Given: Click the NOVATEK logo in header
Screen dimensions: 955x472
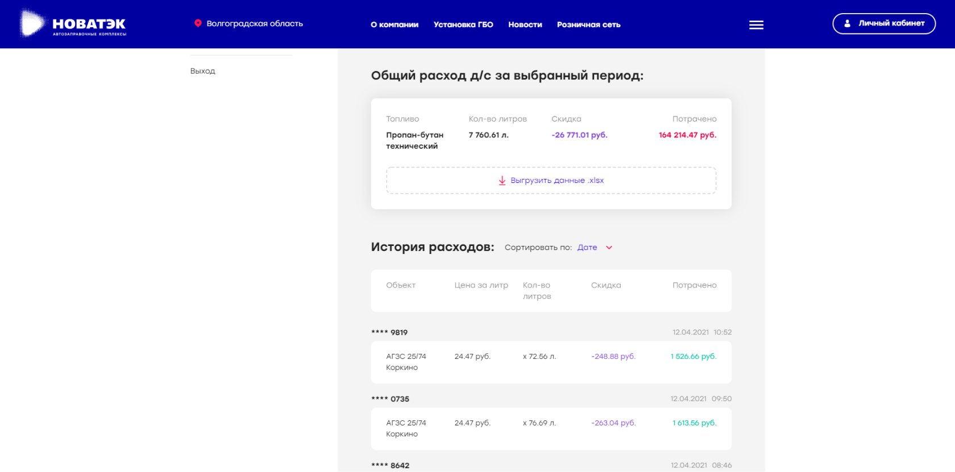Looking at the screenshot, I should [x=73, y=24].
